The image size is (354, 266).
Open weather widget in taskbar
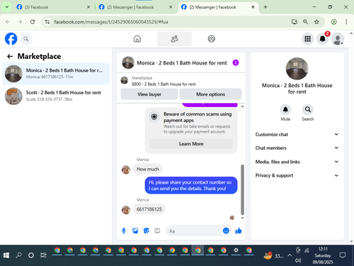(x=273, y=255)
